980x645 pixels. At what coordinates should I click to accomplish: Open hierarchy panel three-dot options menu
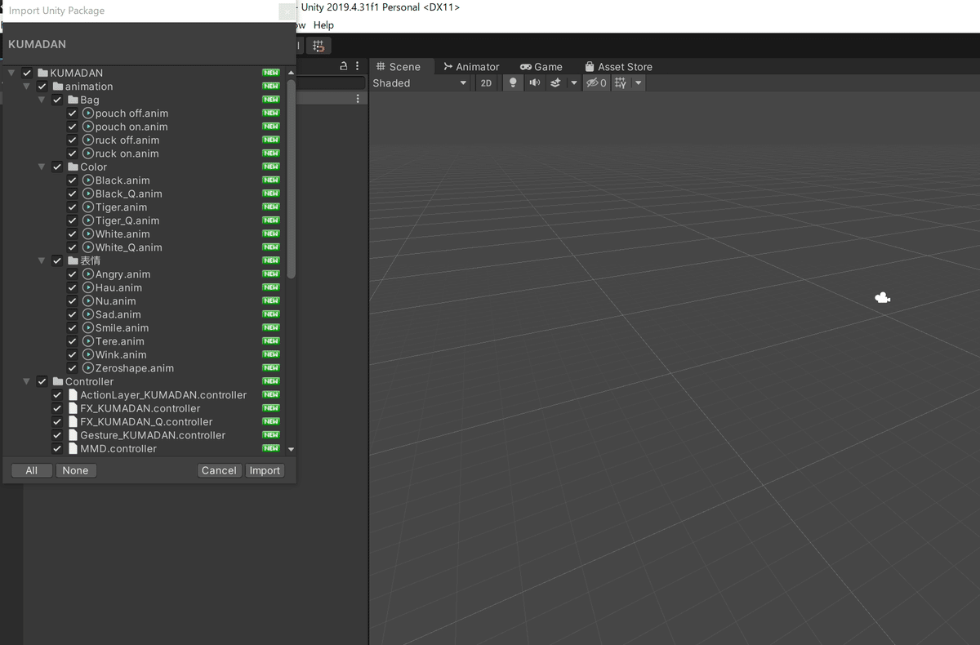[x=358, y=66]
